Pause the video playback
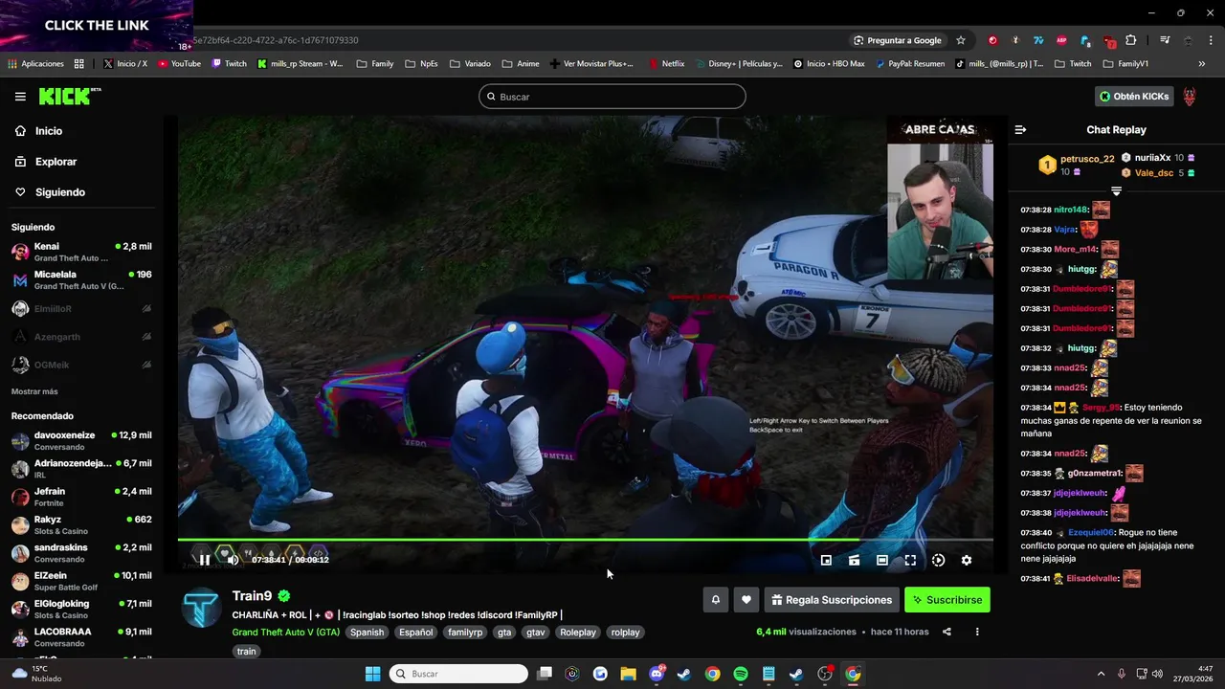This screenshot has width=1225, height=689. coord(204,560)
